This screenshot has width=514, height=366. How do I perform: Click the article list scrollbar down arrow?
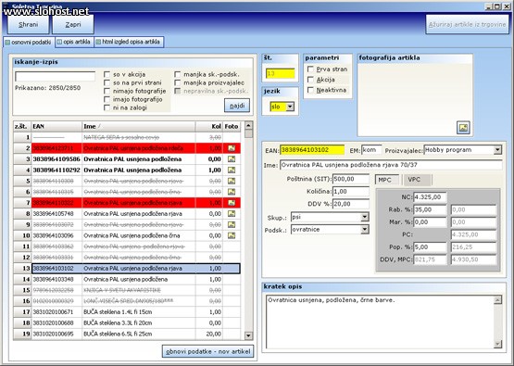[248, 335]
